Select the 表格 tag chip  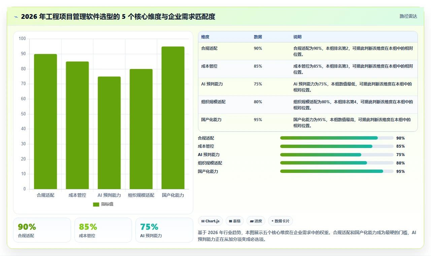pyautogui.click(x=235, y=221)
